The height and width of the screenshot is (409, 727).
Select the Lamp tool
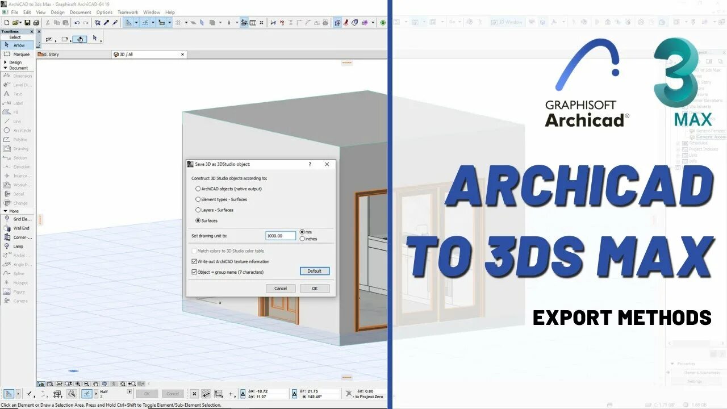click(x=17, y=246)
